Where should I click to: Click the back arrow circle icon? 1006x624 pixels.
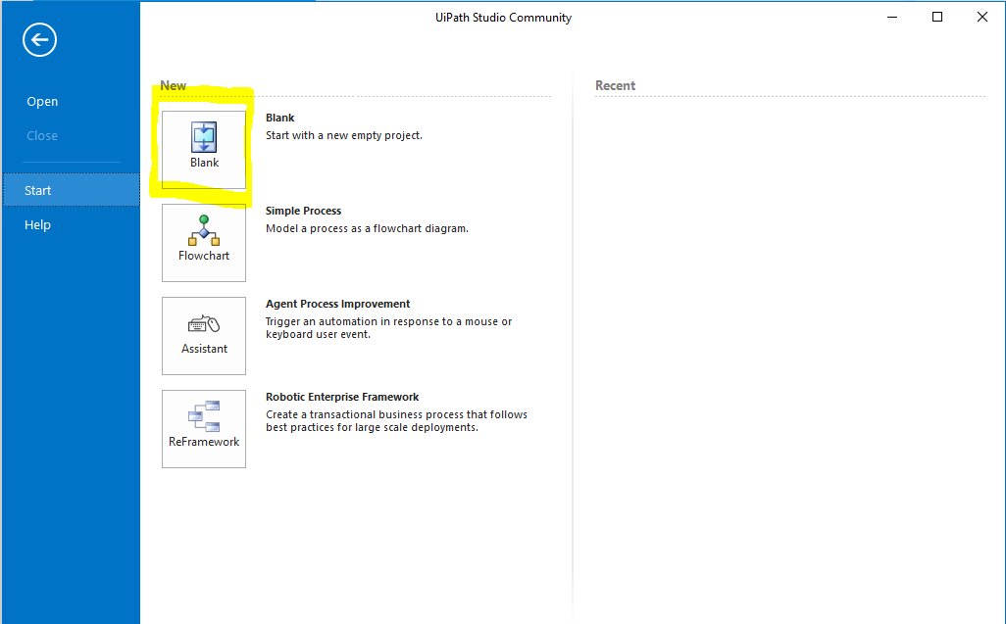[40, 40]
